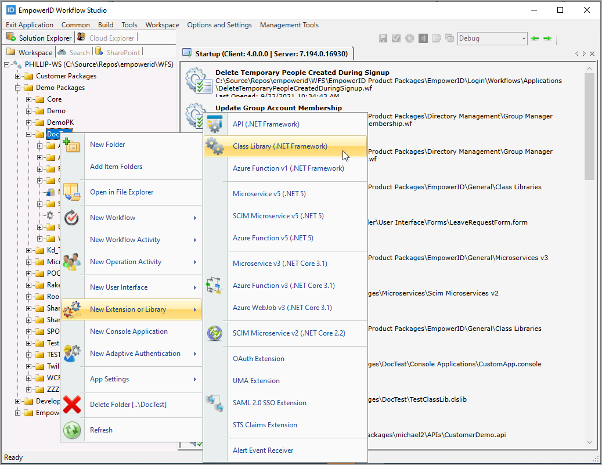Select Class Library (.NET Framework) submenu item
The height and width of the screenshot is (465, 602).
tap(280, 146)
